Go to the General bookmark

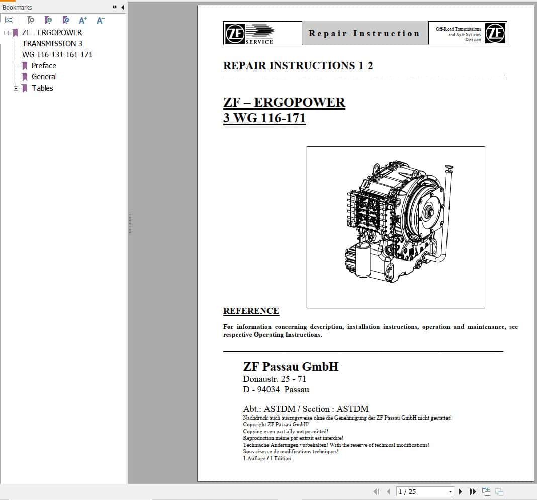pyautogui.click(x=44, y=77)
